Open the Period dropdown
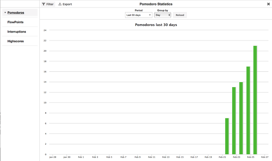The width and height of the screenshot is (272, 161). 139,15
